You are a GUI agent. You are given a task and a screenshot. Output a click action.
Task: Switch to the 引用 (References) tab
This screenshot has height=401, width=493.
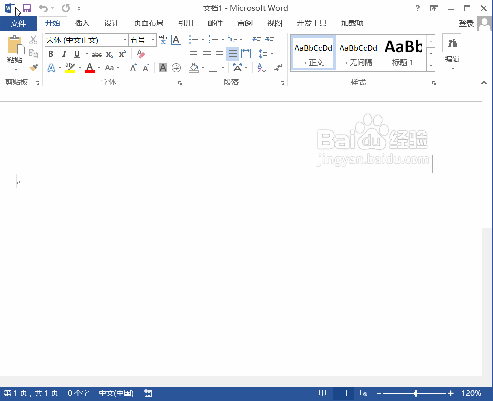click(185, 23)
